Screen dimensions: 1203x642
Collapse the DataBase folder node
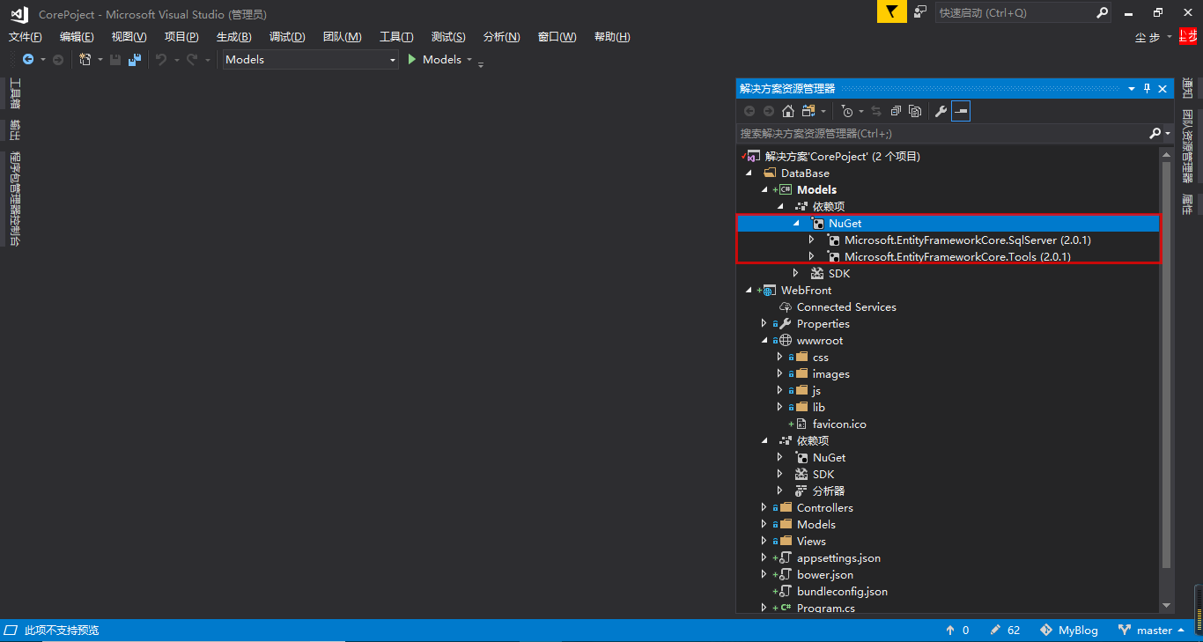click(x=749, y=173)
